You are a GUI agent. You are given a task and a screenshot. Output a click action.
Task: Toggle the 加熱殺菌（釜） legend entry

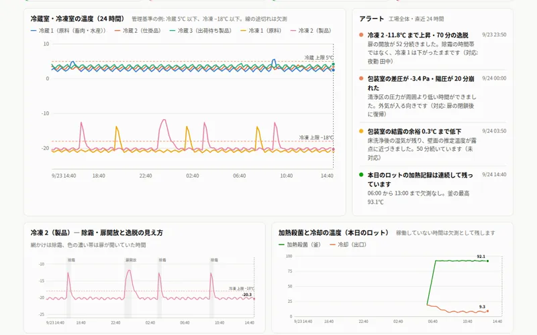click(x=300, y=245)
